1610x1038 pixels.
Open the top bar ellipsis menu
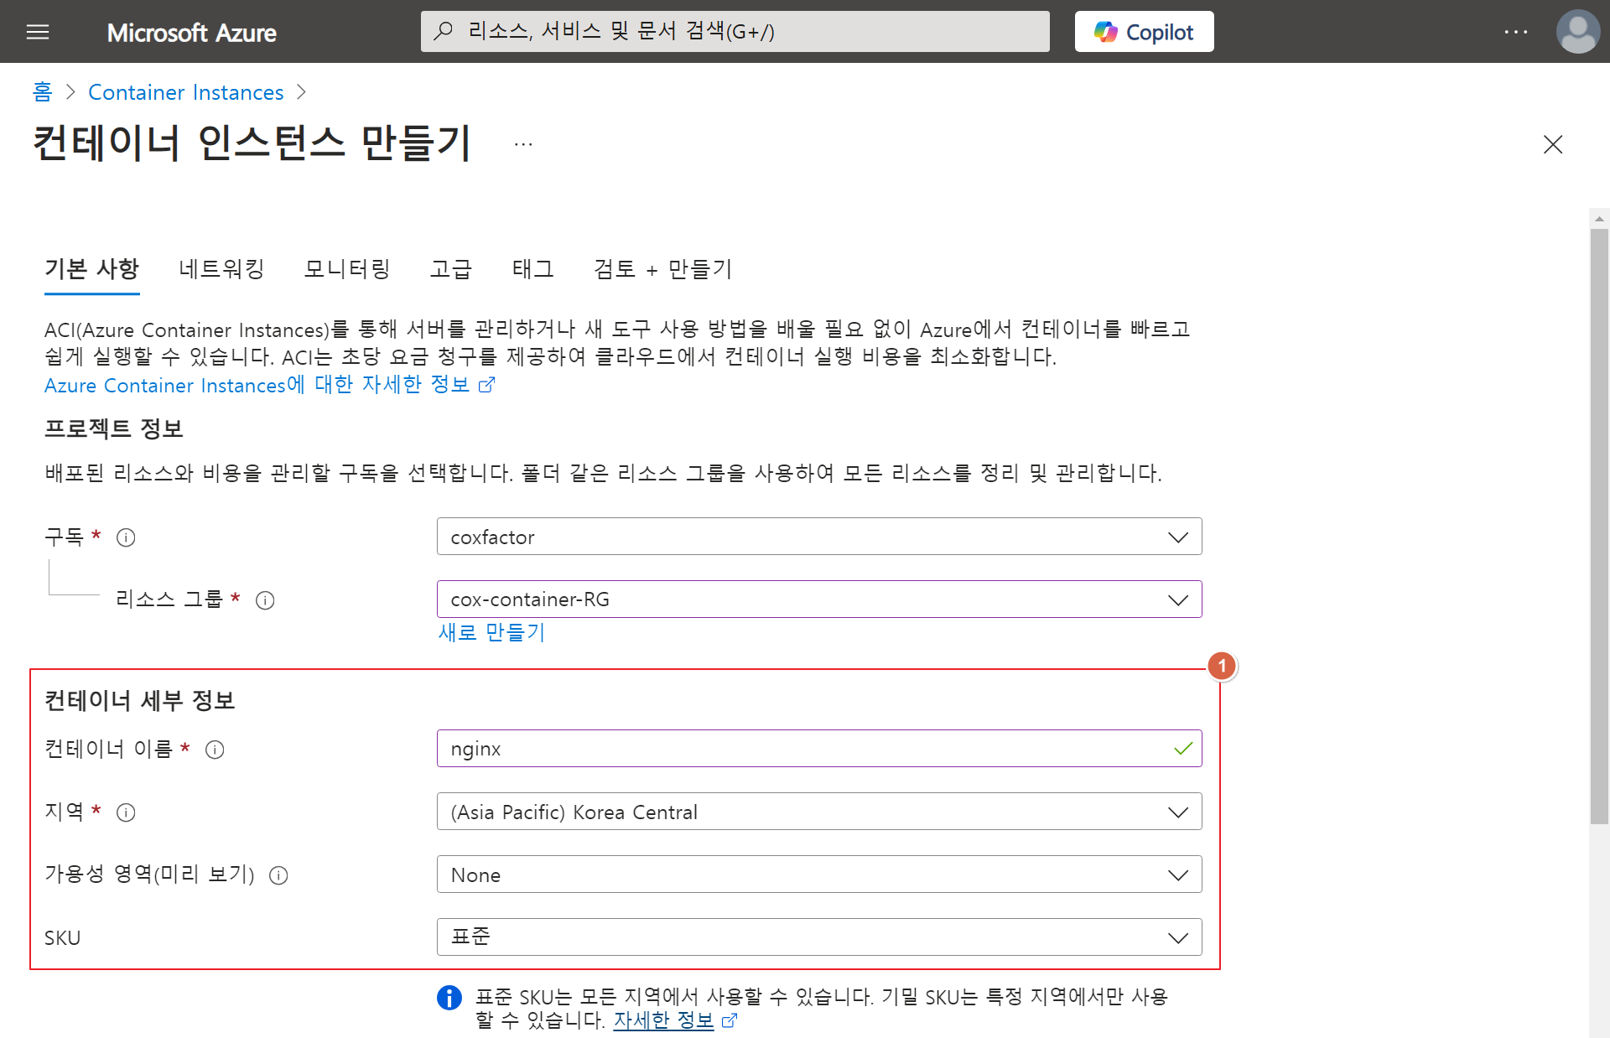pos(1515,32)
